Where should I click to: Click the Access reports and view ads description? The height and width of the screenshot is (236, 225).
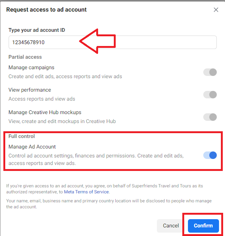pyautogui.click(x=42, y=99)
